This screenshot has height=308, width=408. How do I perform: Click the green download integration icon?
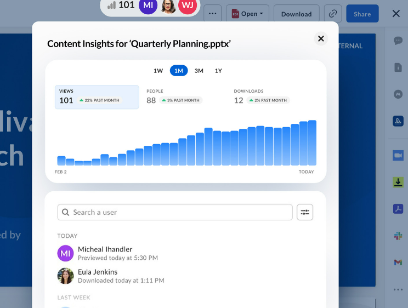click(398, 182)
